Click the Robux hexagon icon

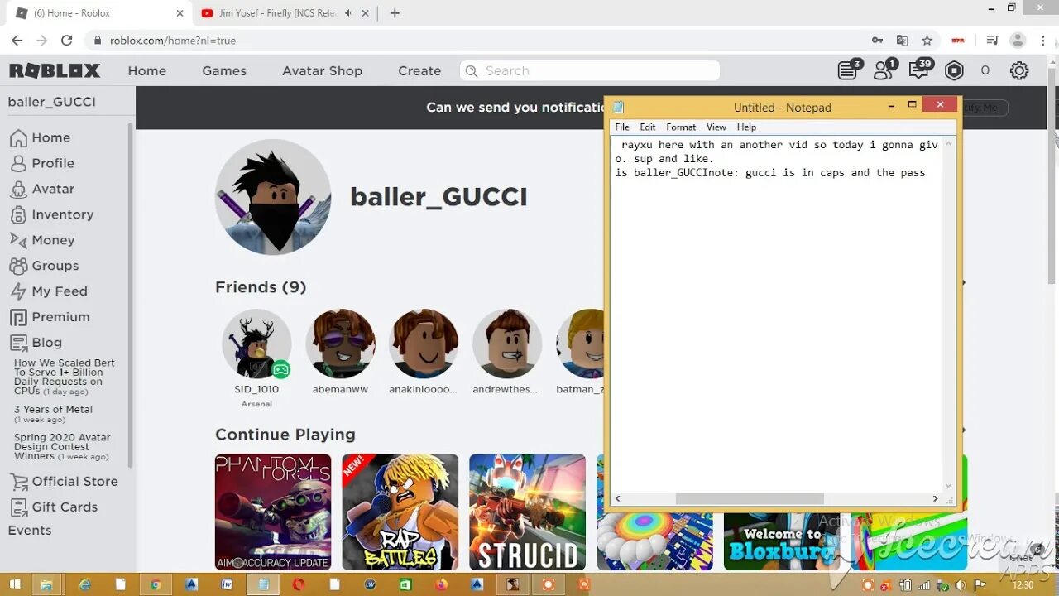click(x=954, y=70)
